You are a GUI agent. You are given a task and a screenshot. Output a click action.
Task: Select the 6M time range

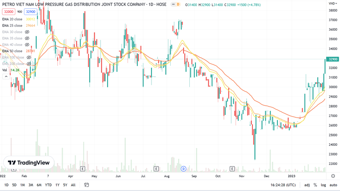pyautogui.click(x=39, y=185)
